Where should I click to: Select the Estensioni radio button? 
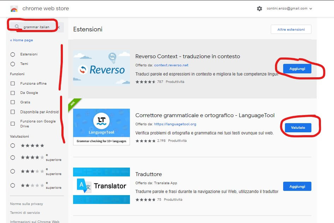point(13,54)
